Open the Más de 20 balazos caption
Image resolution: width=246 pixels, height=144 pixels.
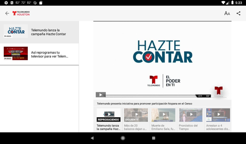(135, 127)
